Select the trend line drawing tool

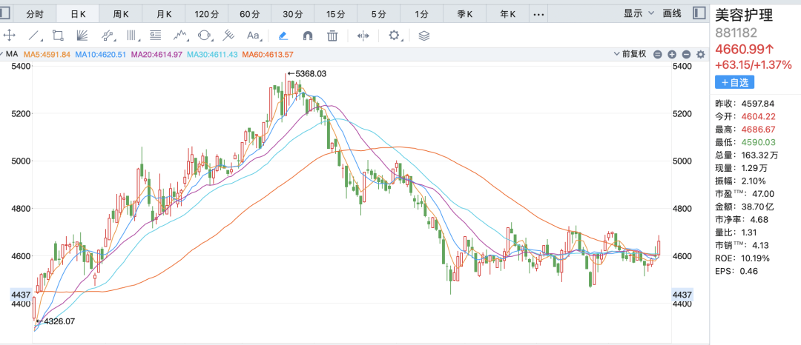[x=34, y=35]
